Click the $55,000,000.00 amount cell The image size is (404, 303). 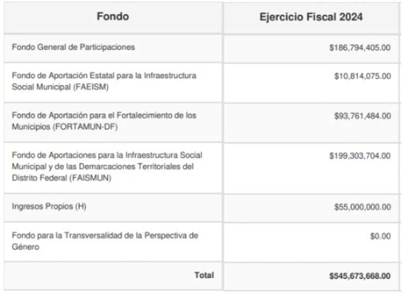click(362, 207)
